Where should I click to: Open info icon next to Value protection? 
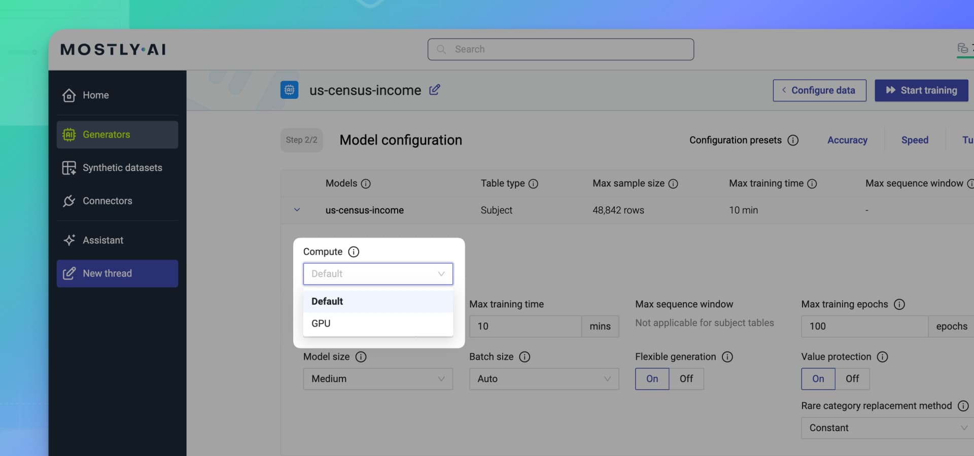tap(883, 357)
